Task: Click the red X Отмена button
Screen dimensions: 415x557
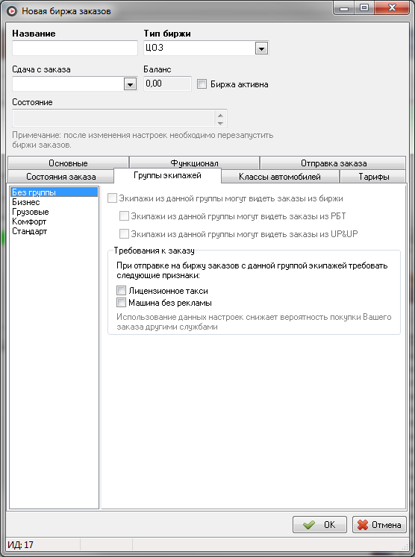Action: pos(379,525)
